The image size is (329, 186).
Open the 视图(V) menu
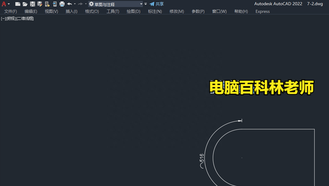[51, 11]
